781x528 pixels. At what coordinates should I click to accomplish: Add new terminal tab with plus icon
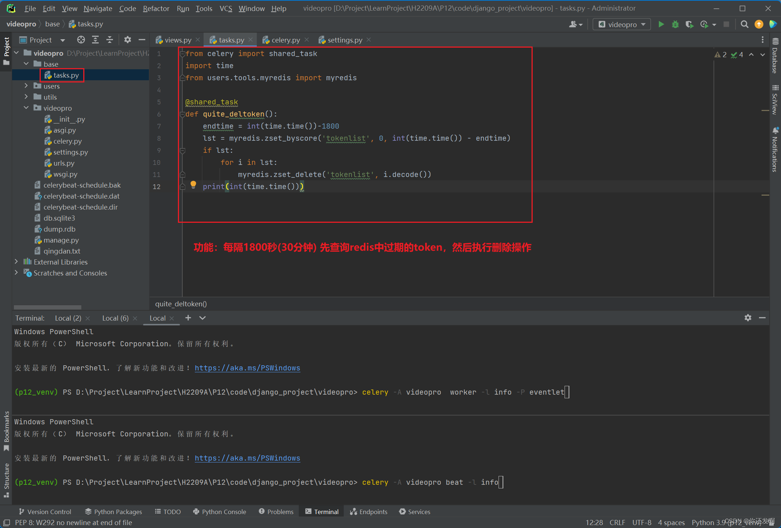pyautogui.click(x=188, y=318)
